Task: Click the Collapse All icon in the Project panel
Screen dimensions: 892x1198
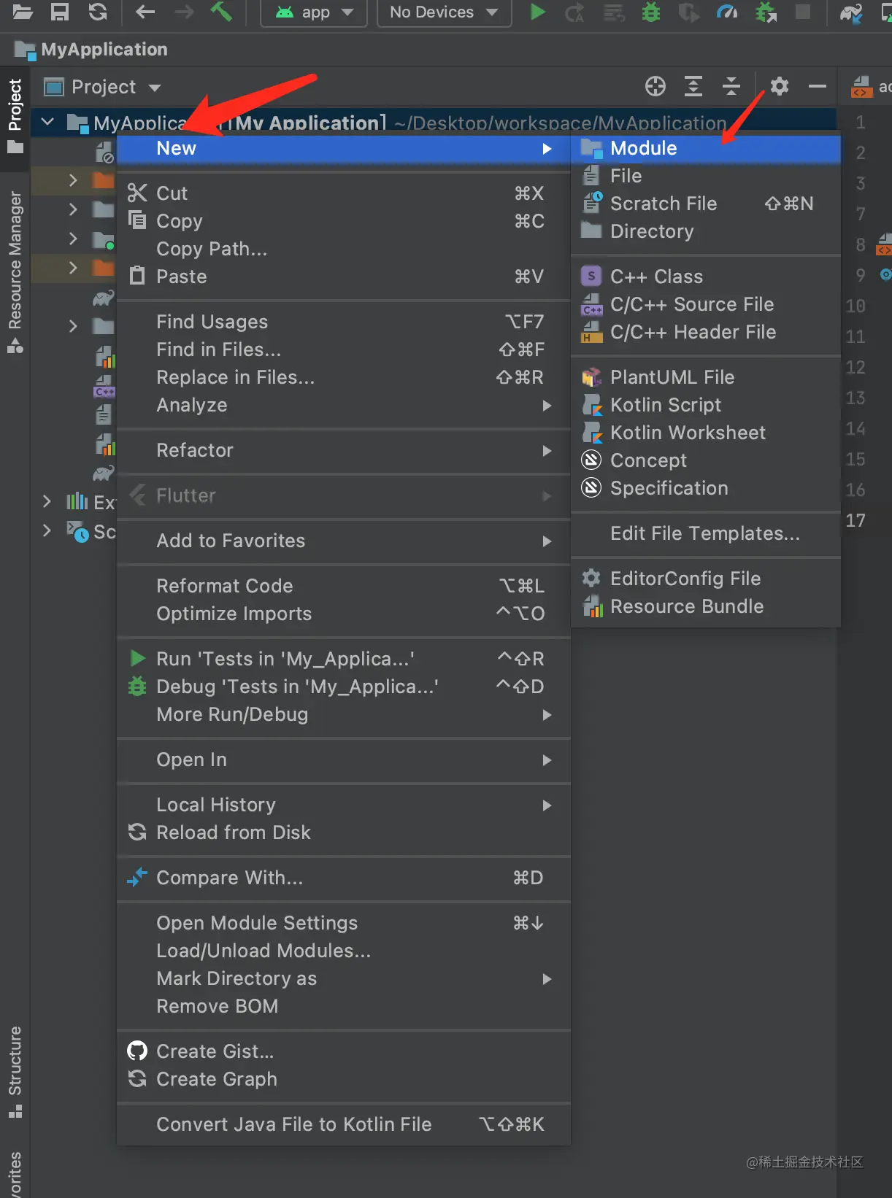Action: click(731, 87)
